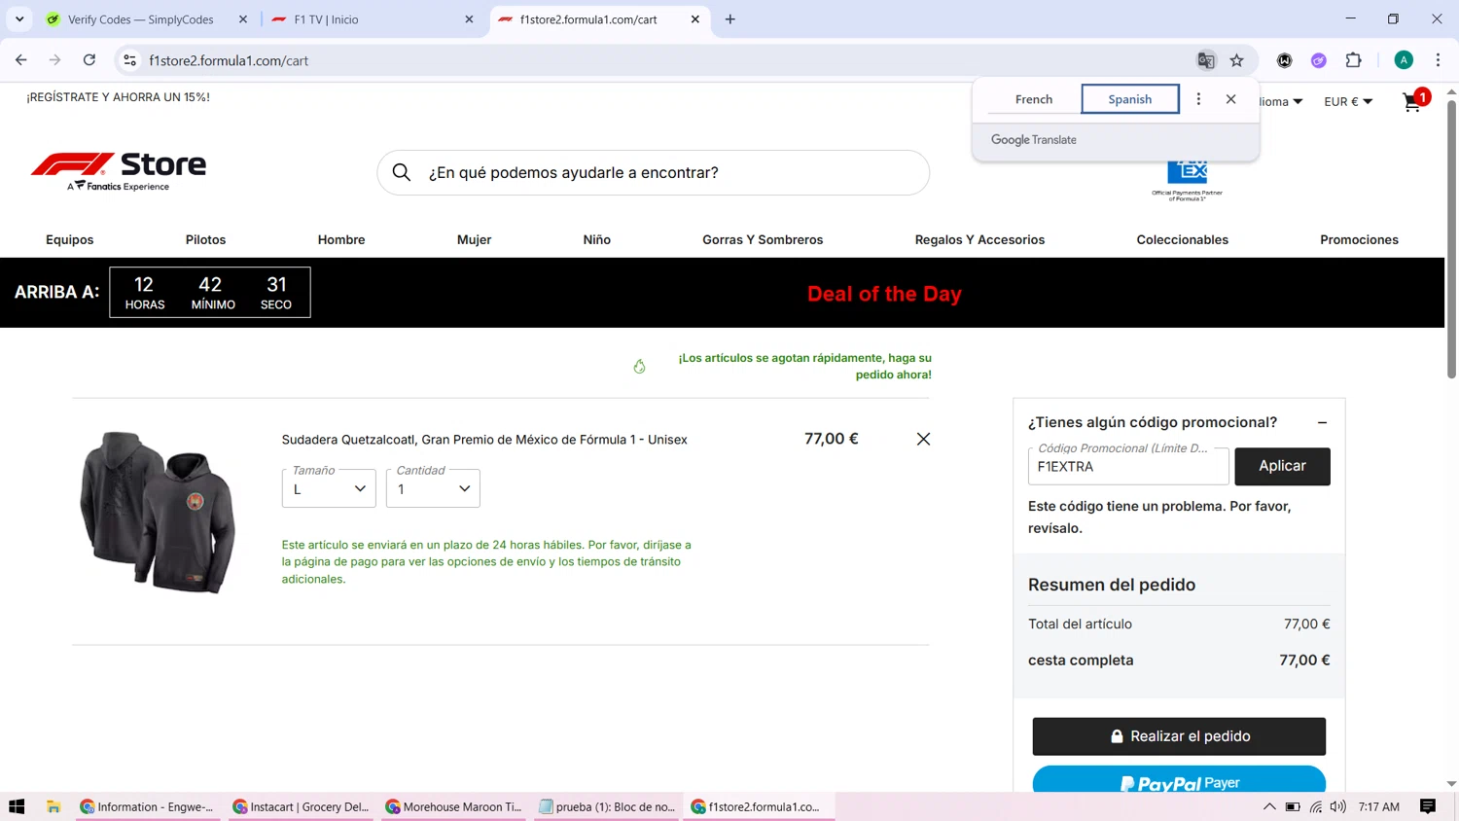Screen dimensions: 1459x821
Task: Open a new browser tab
Action: pyautogui.click(x=730, y=19)
